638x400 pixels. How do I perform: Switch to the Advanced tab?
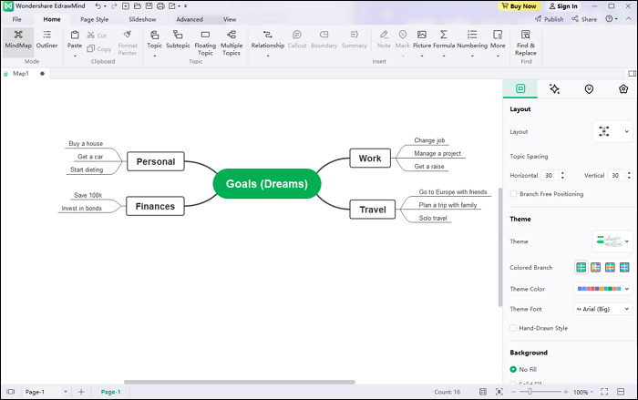pyautogui.click(x=190, y=19)
